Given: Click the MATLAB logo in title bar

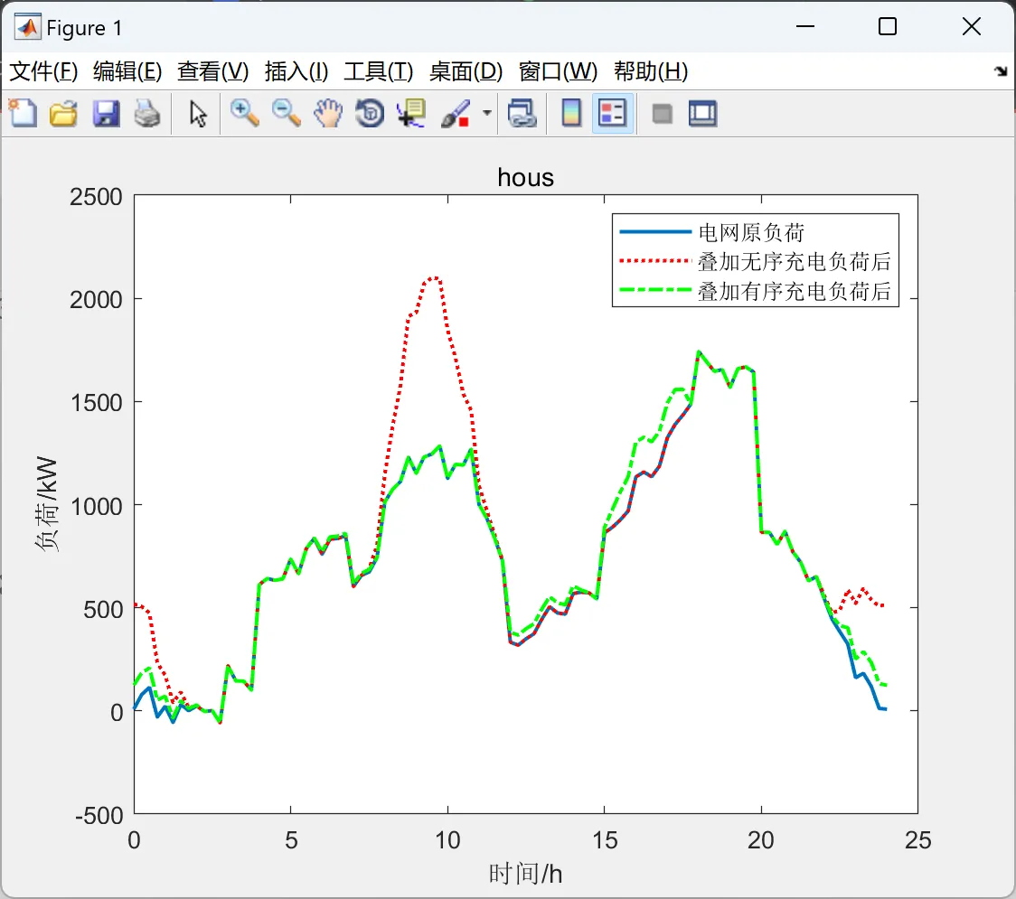Looking at the screenshot, I should click(x=27, y=27).
